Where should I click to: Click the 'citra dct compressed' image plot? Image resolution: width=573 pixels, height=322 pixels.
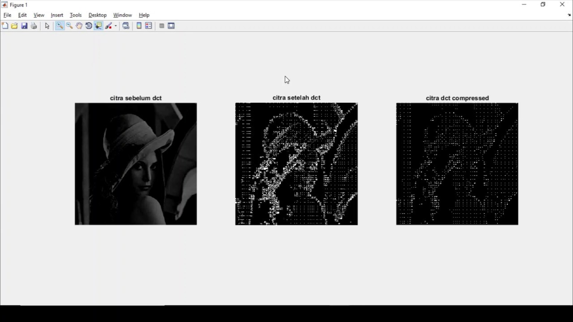457,164
